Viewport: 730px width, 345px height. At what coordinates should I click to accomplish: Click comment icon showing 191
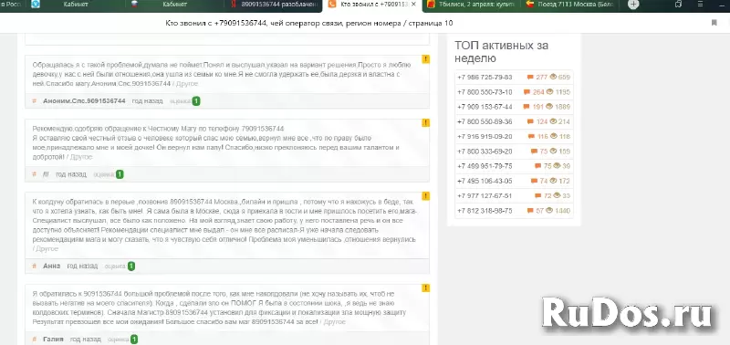pos(527,107)
